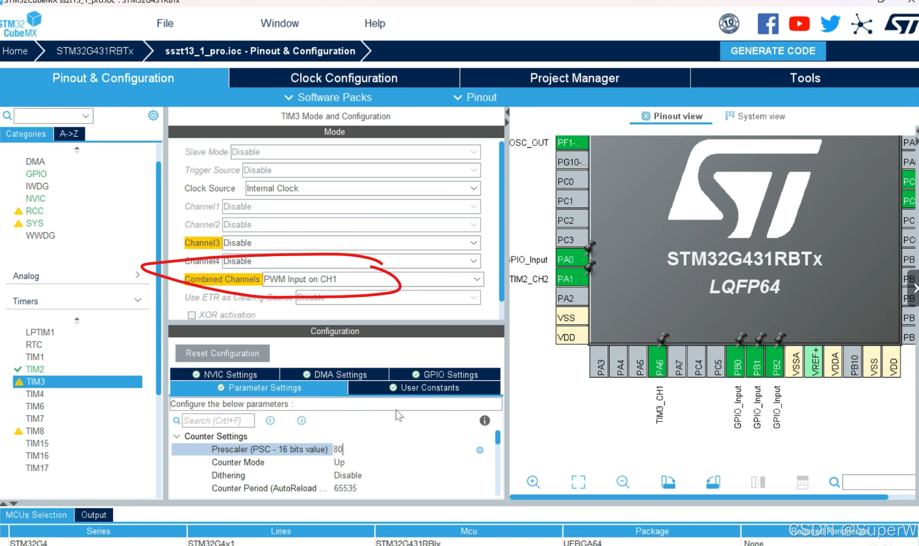
Task: Open the Combined Channels dropdown
Action: tap(476, 279)
